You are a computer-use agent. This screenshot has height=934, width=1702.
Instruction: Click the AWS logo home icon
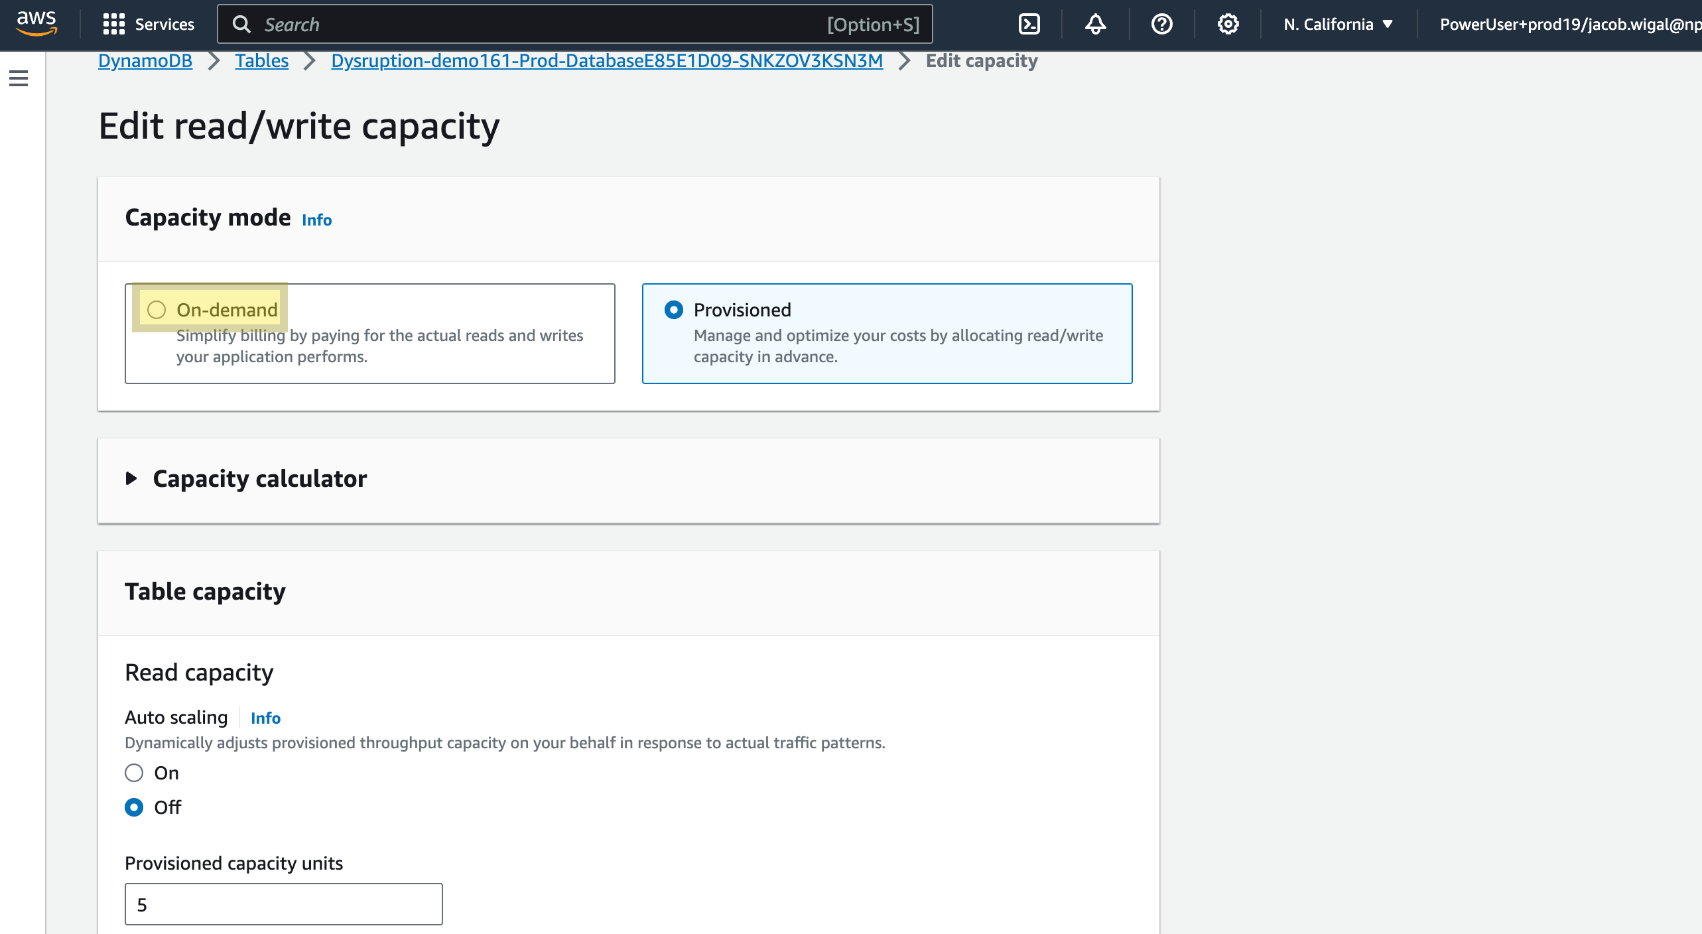click(x=36, y=24)
